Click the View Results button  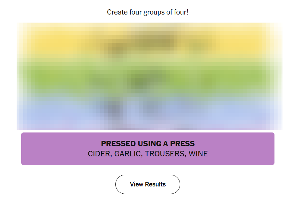pyautogui.click(x=148, y=184)
